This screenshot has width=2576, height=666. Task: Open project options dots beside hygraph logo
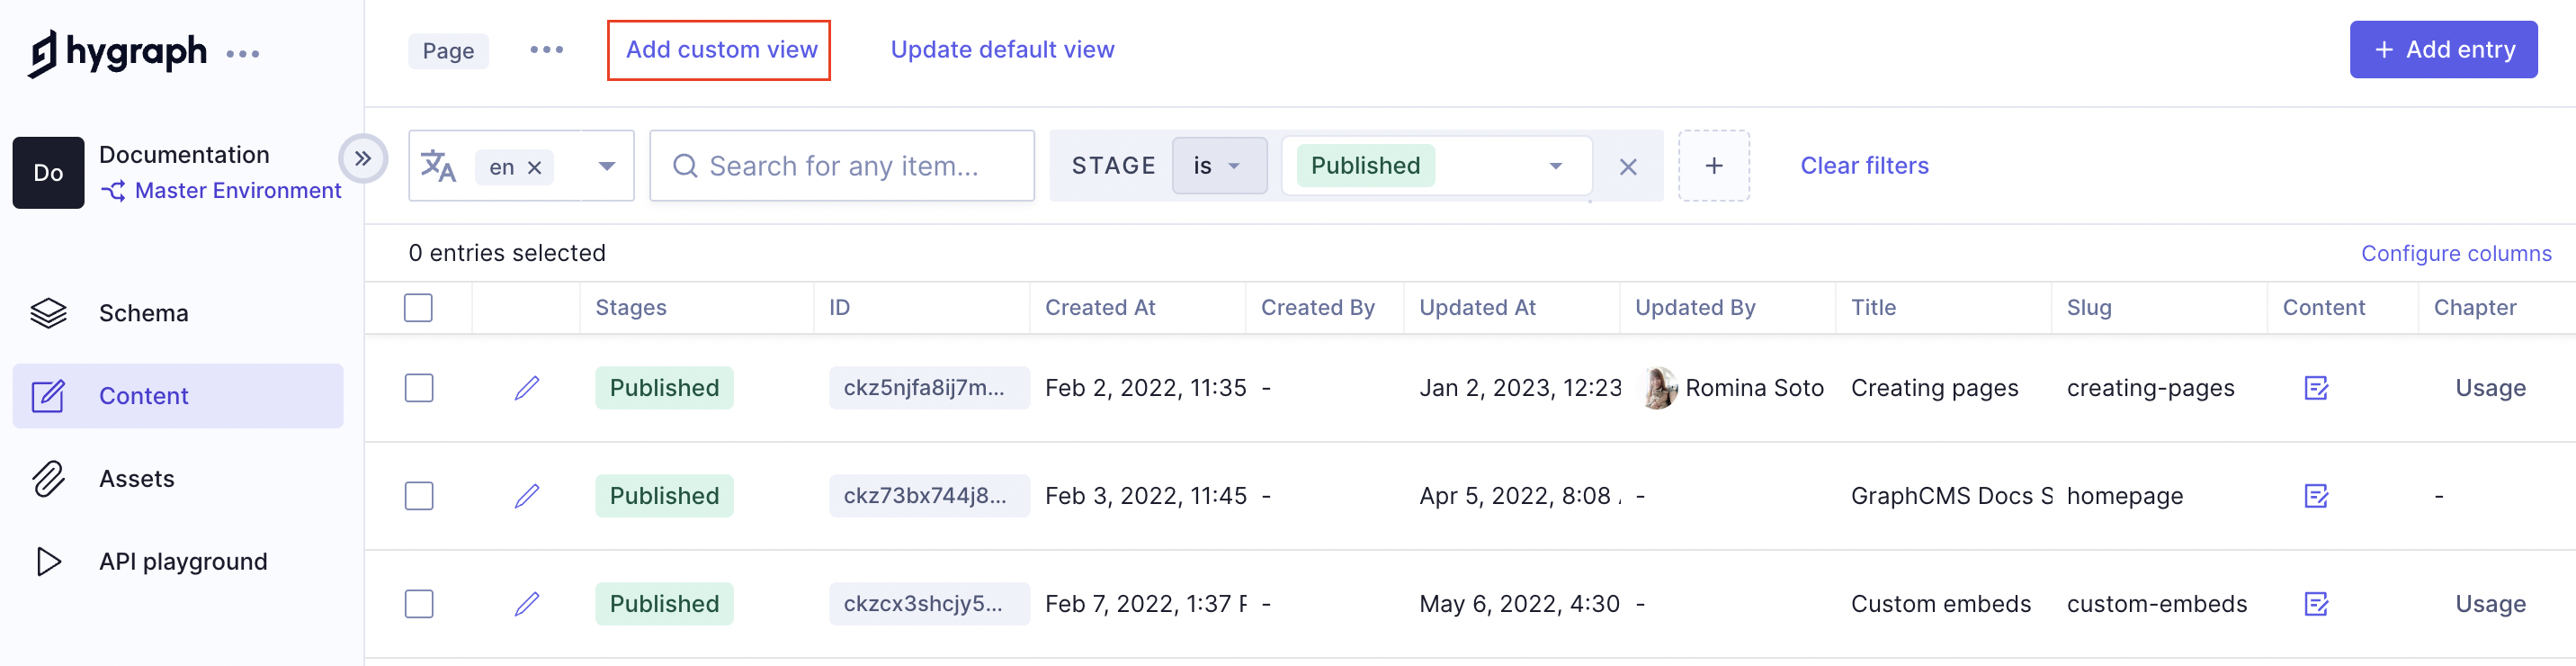tap(243, 54)
